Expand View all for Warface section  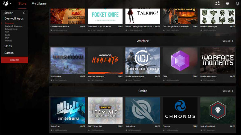228,41
